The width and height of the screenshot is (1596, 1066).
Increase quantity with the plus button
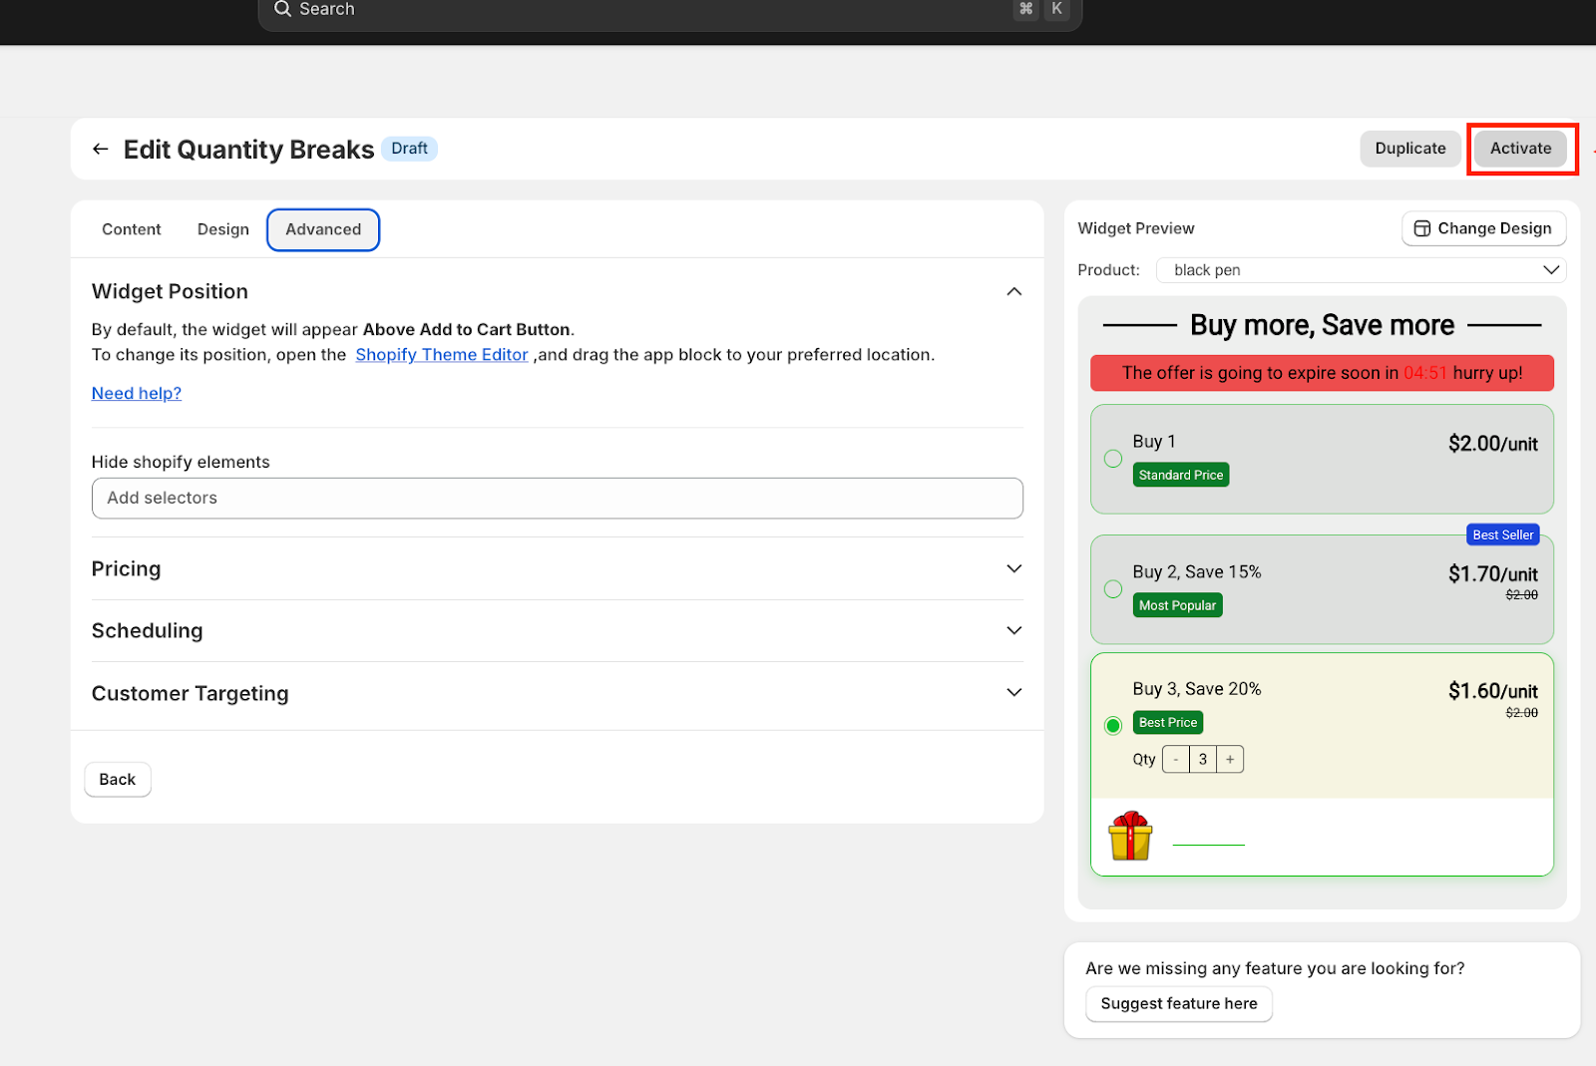1230,760
